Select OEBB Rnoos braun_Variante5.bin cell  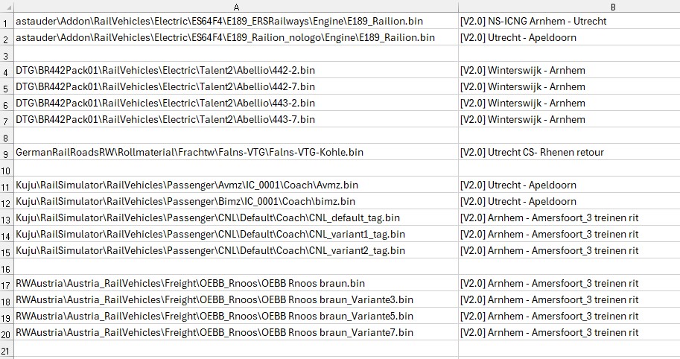click(236, 316)
